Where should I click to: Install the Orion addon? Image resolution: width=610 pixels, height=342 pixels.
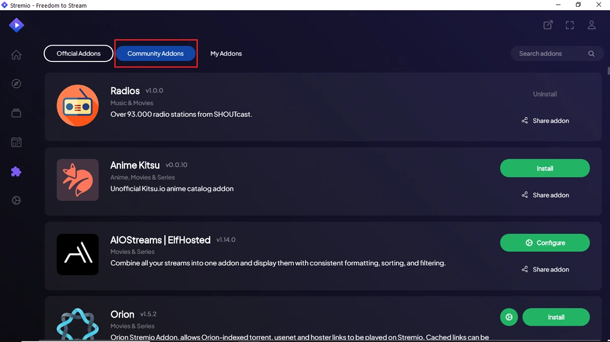556,317
